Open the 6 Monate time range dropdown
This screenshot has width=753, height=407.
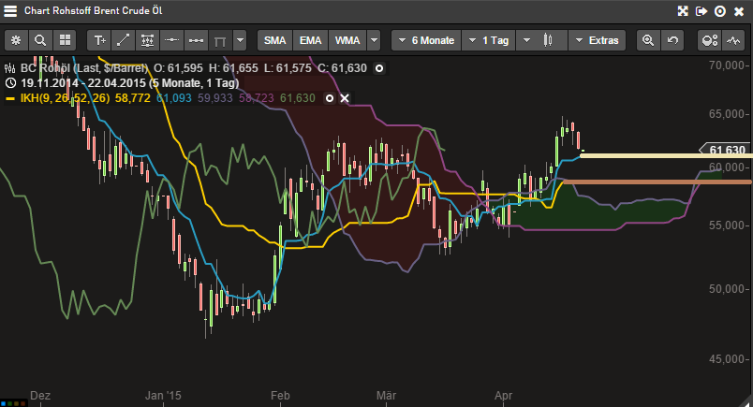click(x=426, y=40)
